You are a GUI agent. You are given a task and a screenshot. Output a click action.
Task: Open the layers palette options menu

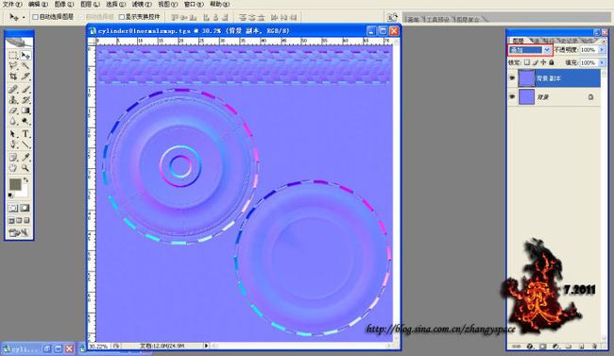[605, 41]
